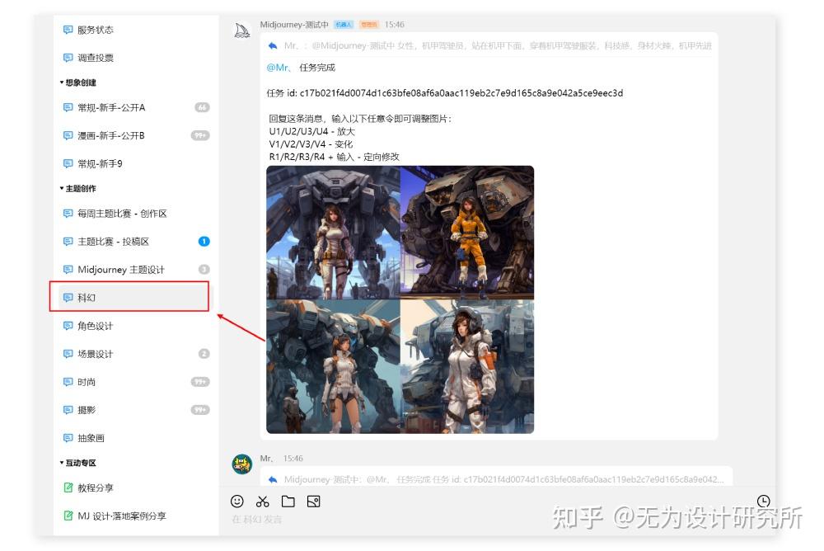
Task: Collapse the 主题创作 category
Action: pos(77,188)
